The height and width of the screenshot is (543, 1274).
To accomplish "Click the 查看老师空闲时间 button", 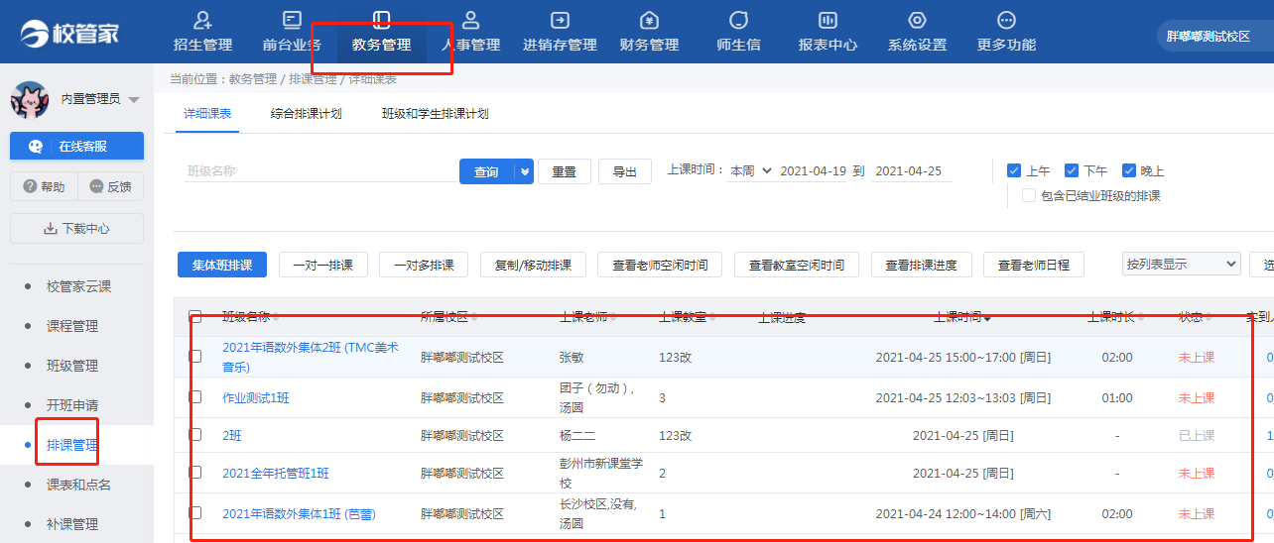I will pyautogui.click(x=660, y=265).
